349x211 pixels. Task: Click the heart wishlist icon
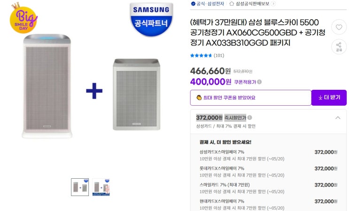click(338, 27)
